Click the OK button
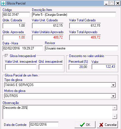This screenshot has height=129, width=121. click(x=85, y=125)
